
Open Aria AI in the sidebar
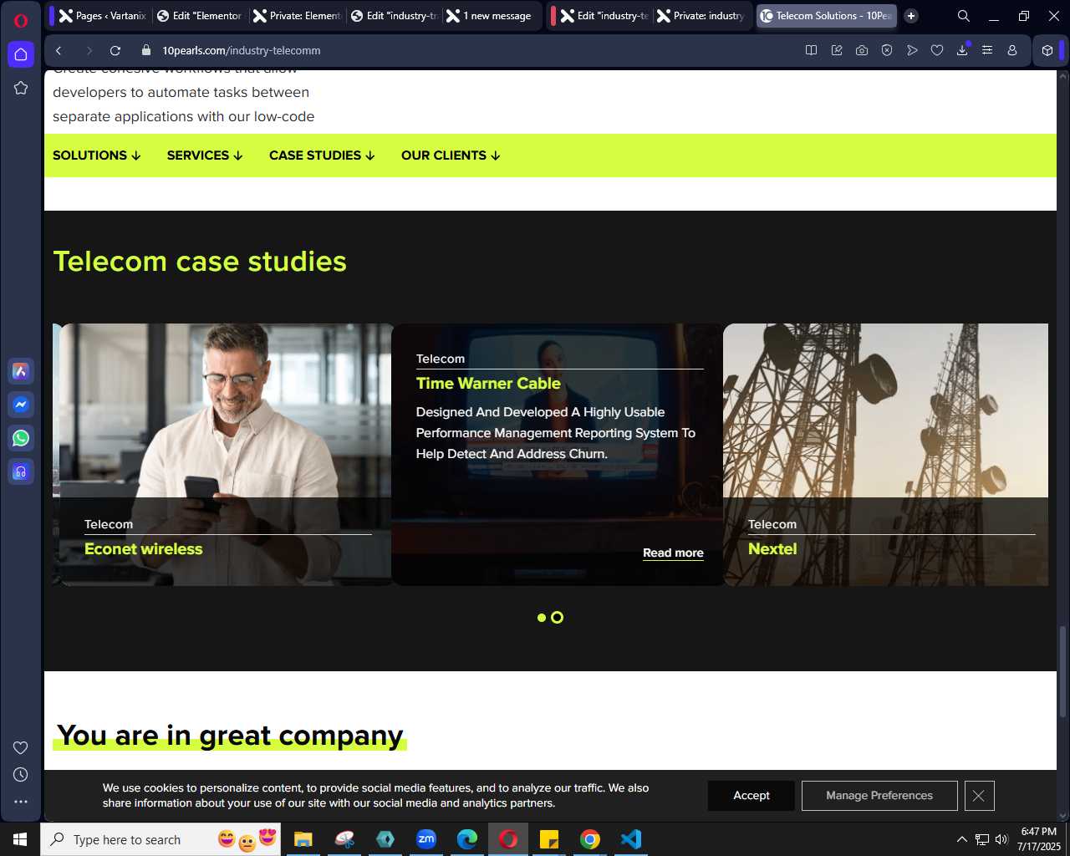pyautogui.click(x=21, y=371)
